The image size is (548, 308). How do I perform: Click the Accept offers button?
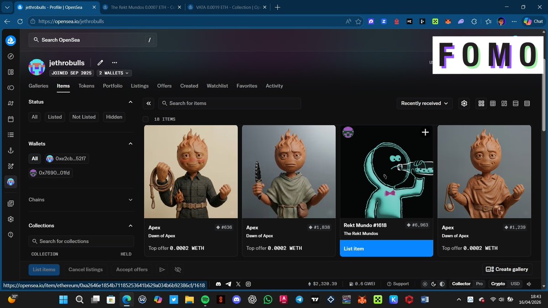pyautogui.click(x=132, y=270)
